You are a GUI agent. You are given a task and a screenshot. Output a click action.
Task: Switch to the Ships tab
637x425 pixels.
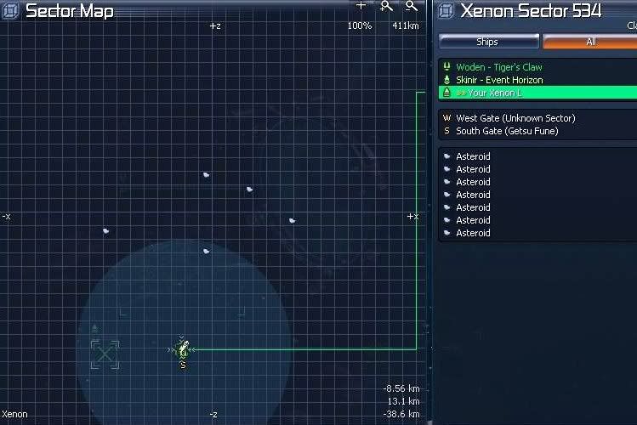[x=489, y=42]
